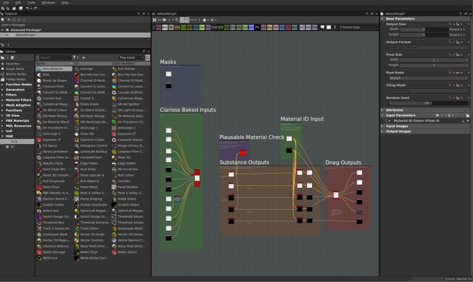
Task: Expand the Attributes section
Action: point(382,110)
